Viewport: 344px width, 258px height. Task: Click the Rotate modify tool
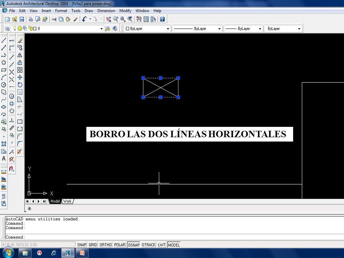(x=20, y=85)
